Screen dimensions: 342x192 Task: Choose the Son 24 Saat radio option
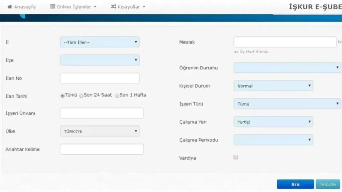81,96
